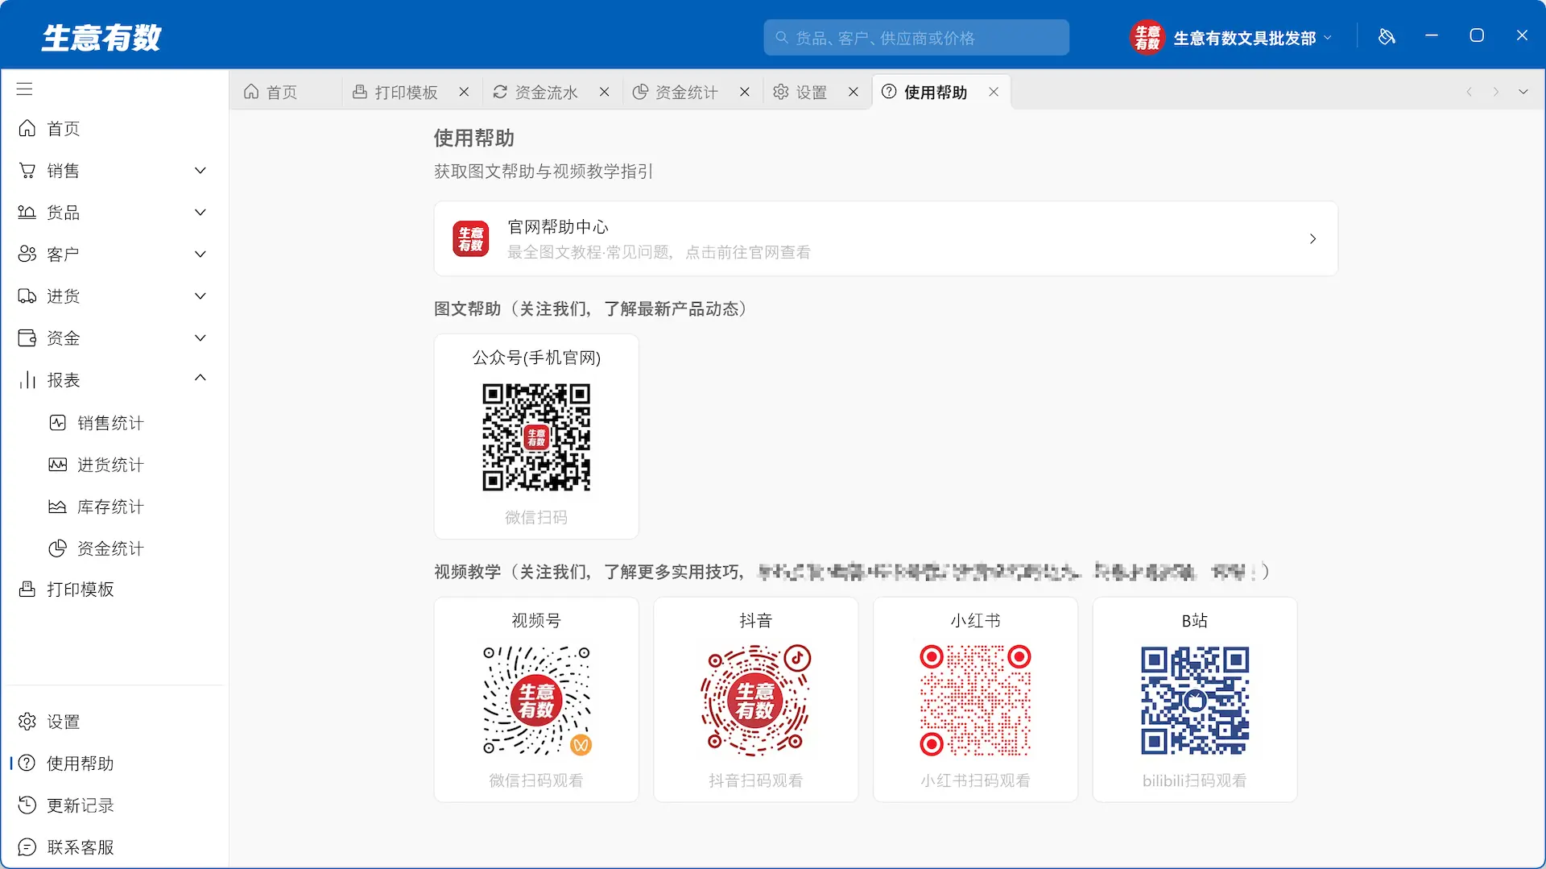Expand the 货品 menu chevron
Image resolution: width=1546 pixels, height=869 pixels.
(200, 213)
